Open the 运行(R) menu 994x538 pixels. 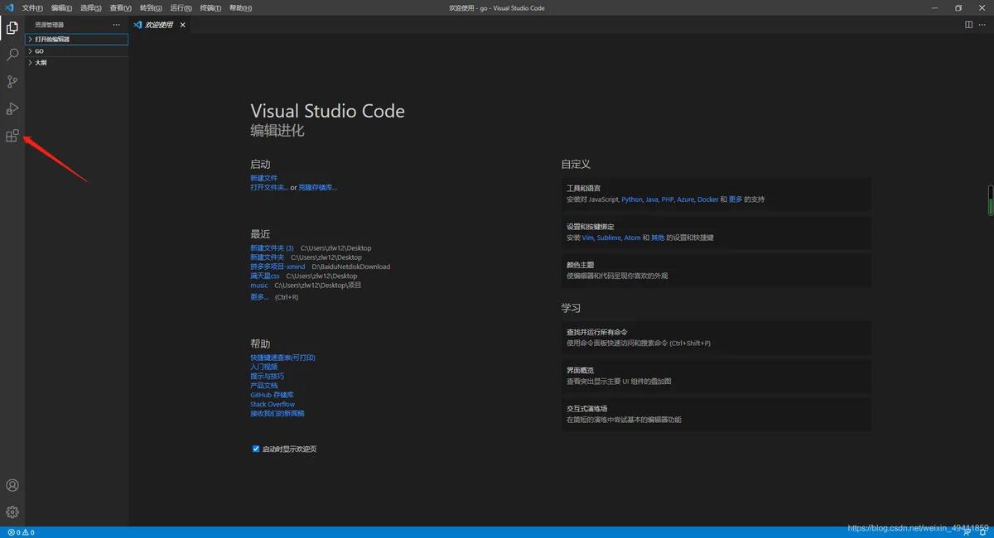(181, 7)
